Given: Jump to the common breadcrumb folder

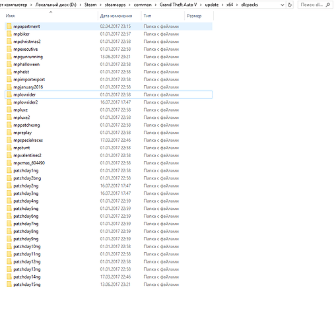Looking at the screenshot, I should (x=143, y=5).
